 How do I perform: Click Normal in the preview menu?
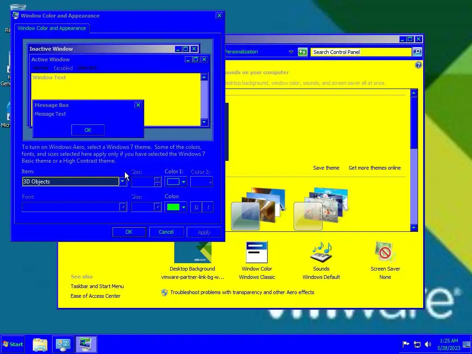[x=41, y=68]
